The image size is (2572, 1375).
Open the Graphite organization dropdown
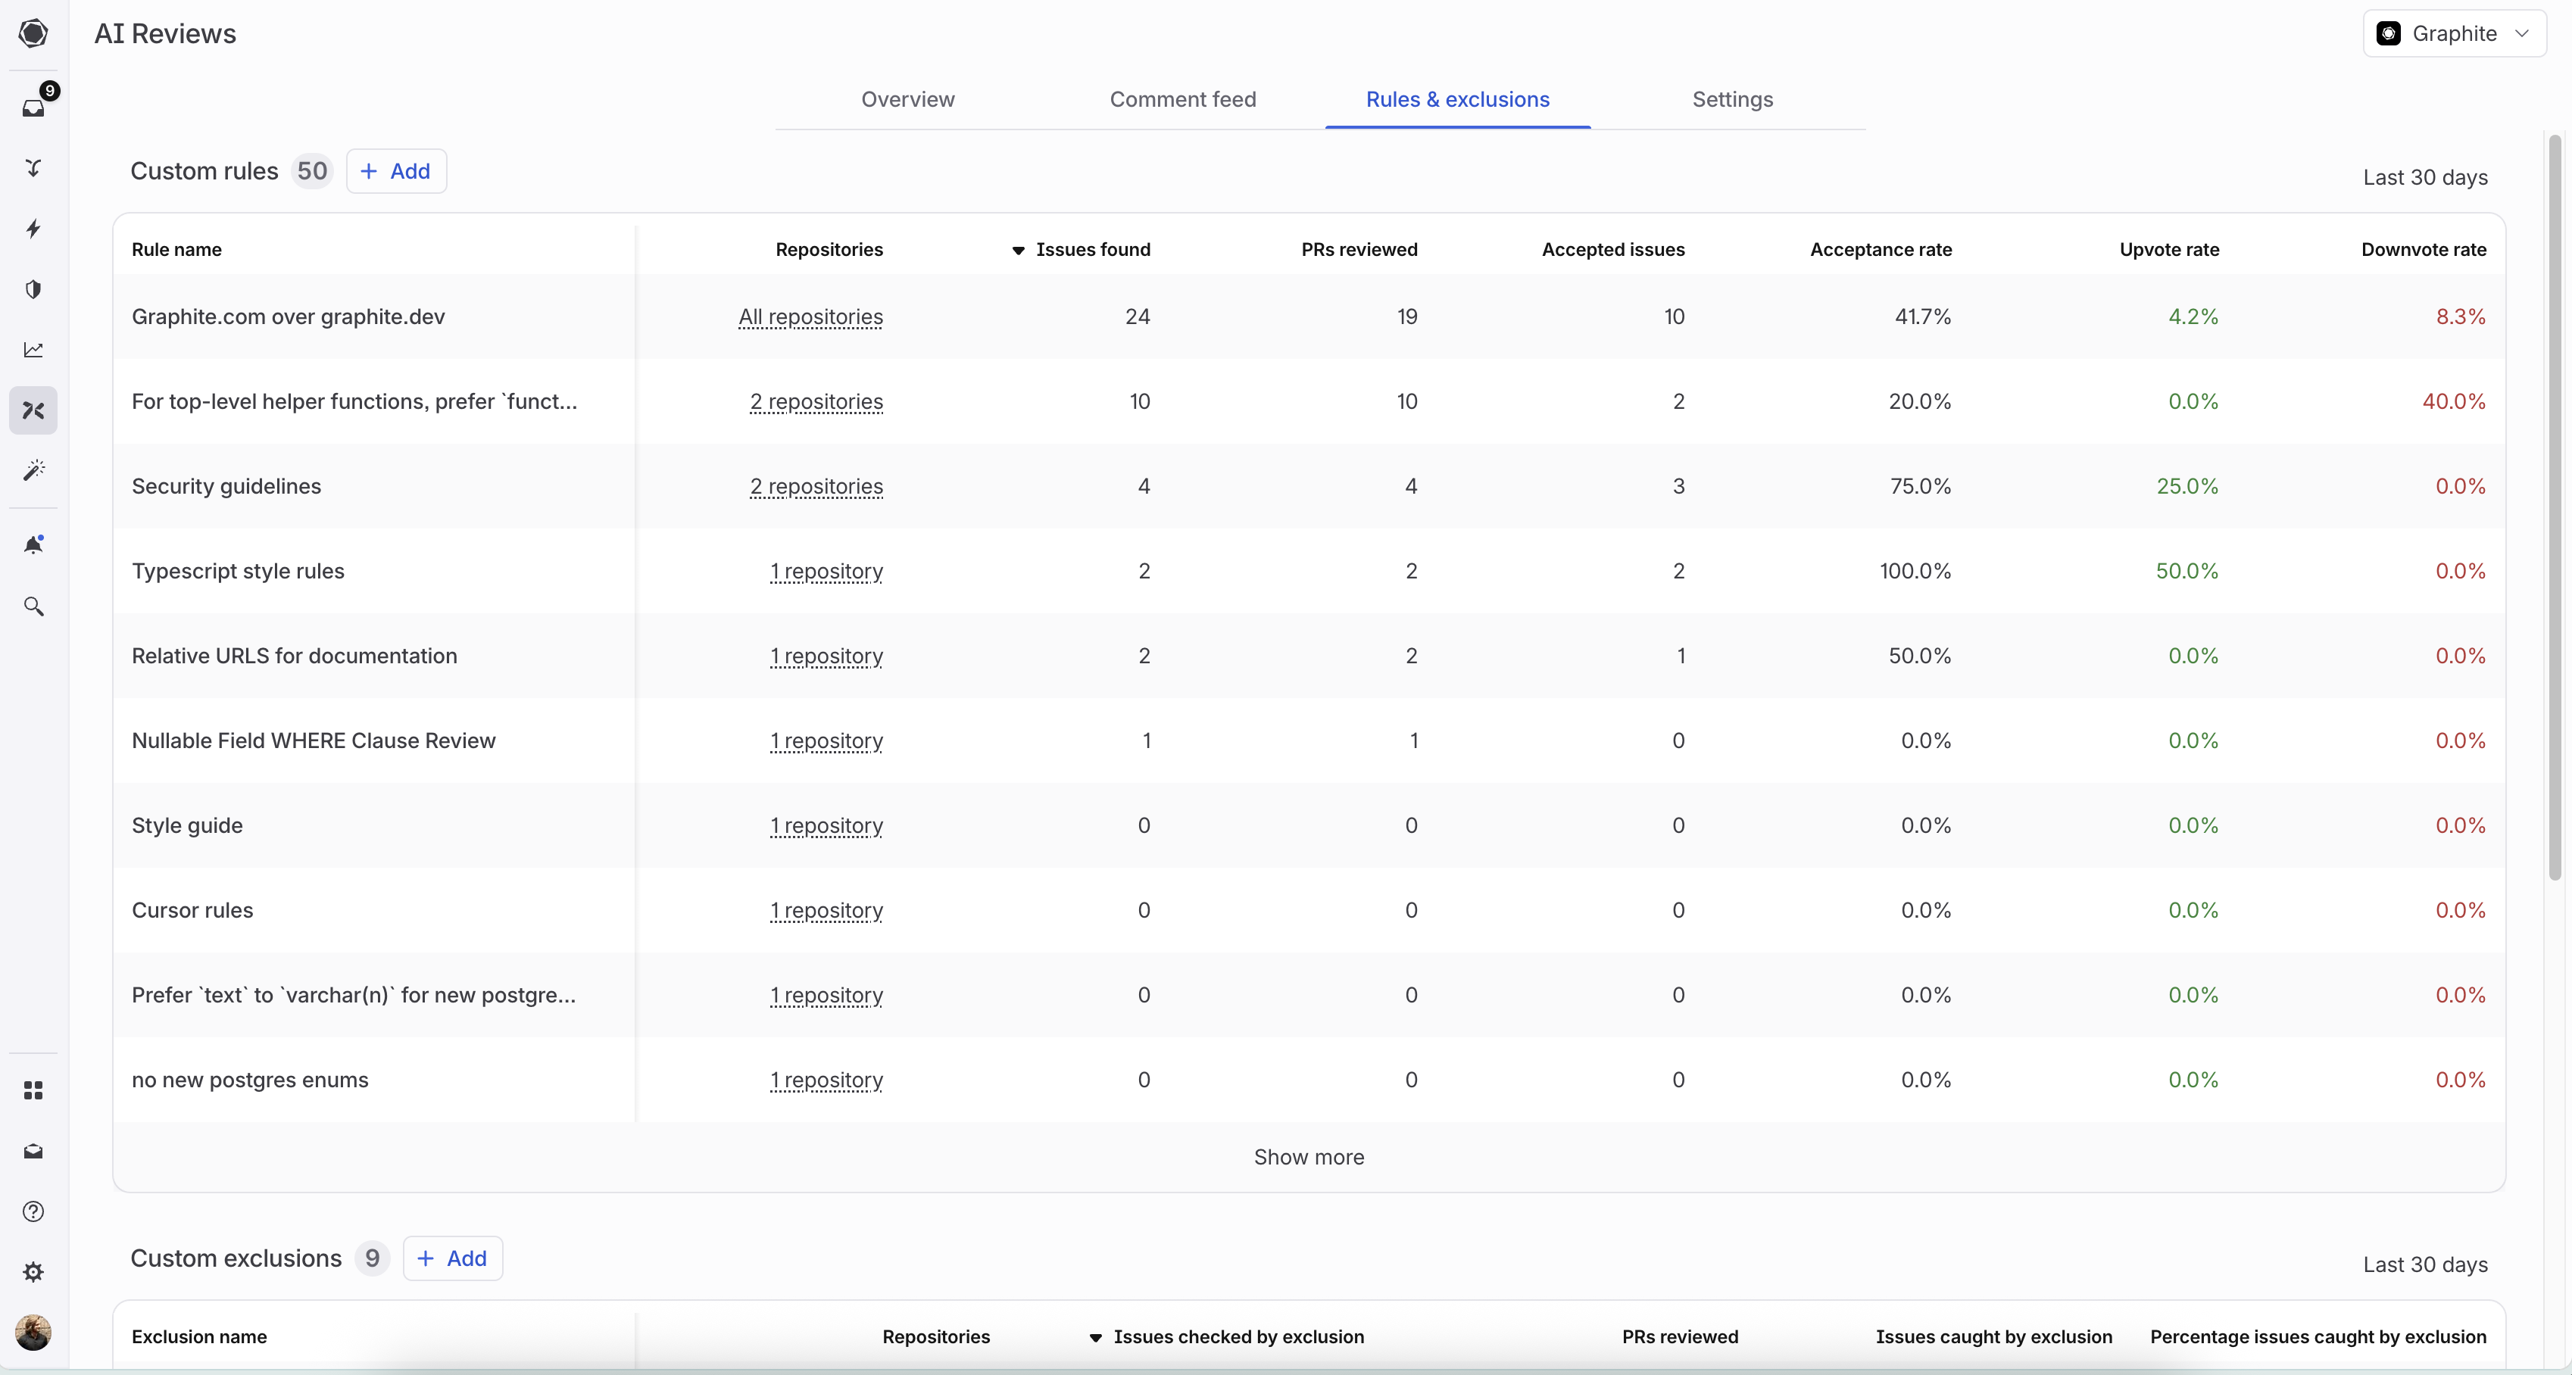click(2453, 34)
